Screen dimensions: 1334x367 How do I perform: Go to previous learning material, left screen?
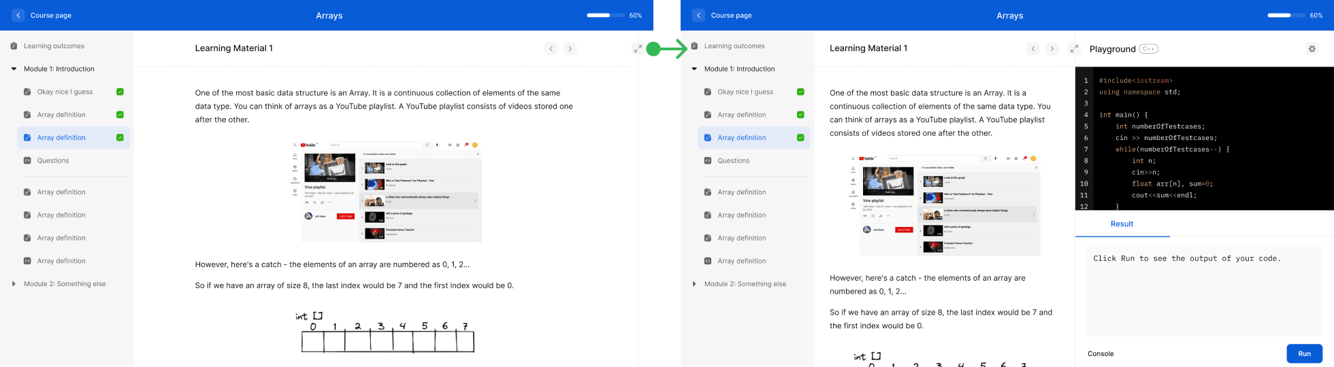(551, 49)
